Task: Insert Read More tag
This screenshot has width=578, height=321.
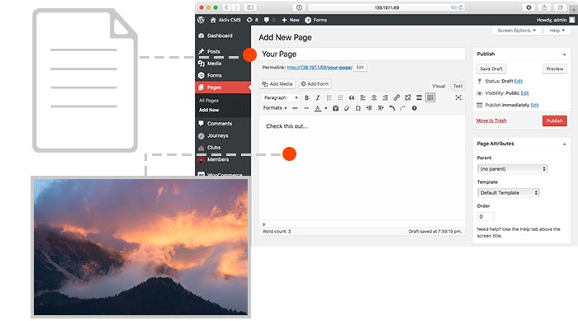Action: pos(419,97)
